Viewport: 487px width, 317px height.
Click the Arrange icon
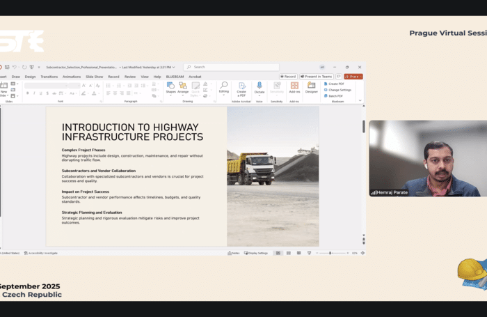(x=183, y=86)
